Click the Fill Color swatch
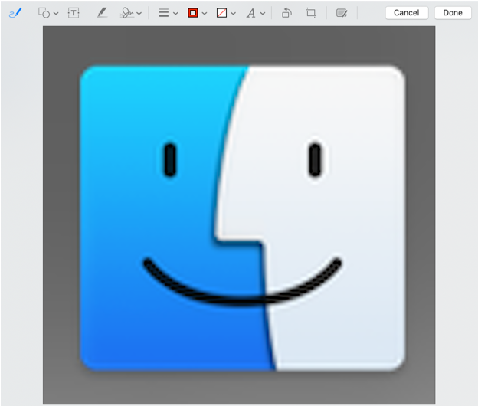478x406 pixels. pos(221,13)
